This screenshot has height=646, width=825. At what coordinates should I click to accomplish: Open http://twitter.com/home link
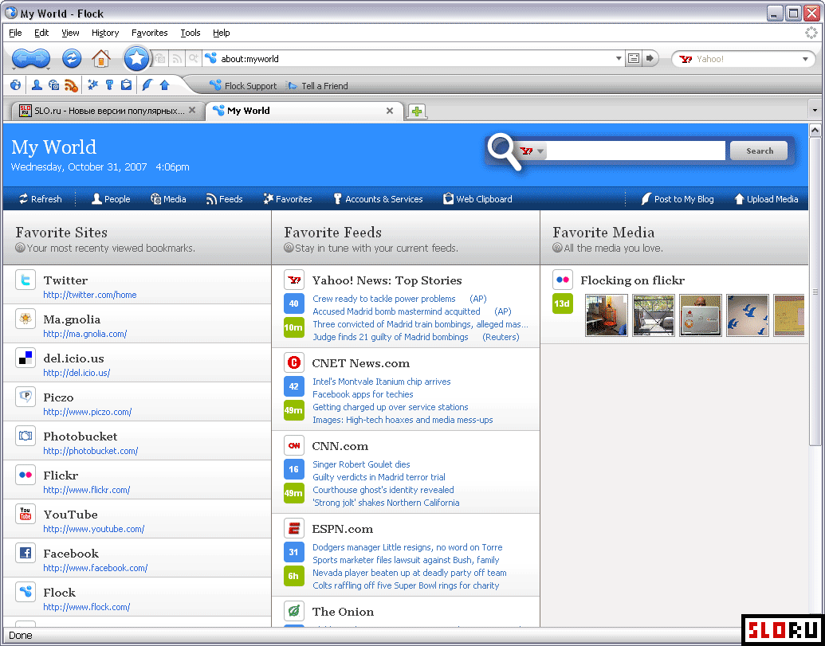click(90, 295)
